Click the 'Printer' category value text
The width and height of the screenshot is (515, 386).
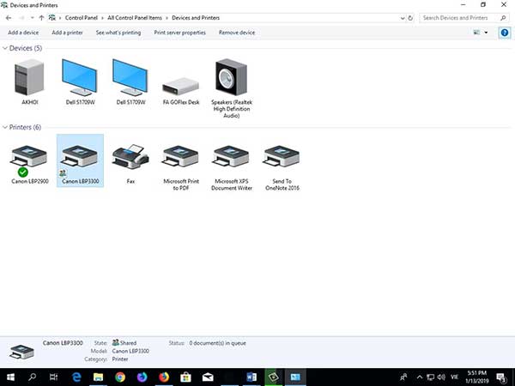pos(120,359)
